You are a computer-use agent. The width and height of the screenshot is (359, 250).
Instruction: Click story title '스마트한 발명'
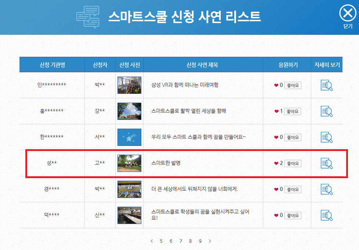166,163
